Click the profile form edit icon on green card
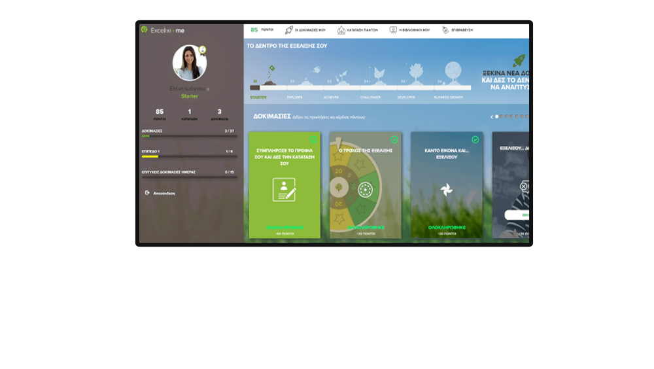Viewport: 654px width, 369px height. (284, 190)
